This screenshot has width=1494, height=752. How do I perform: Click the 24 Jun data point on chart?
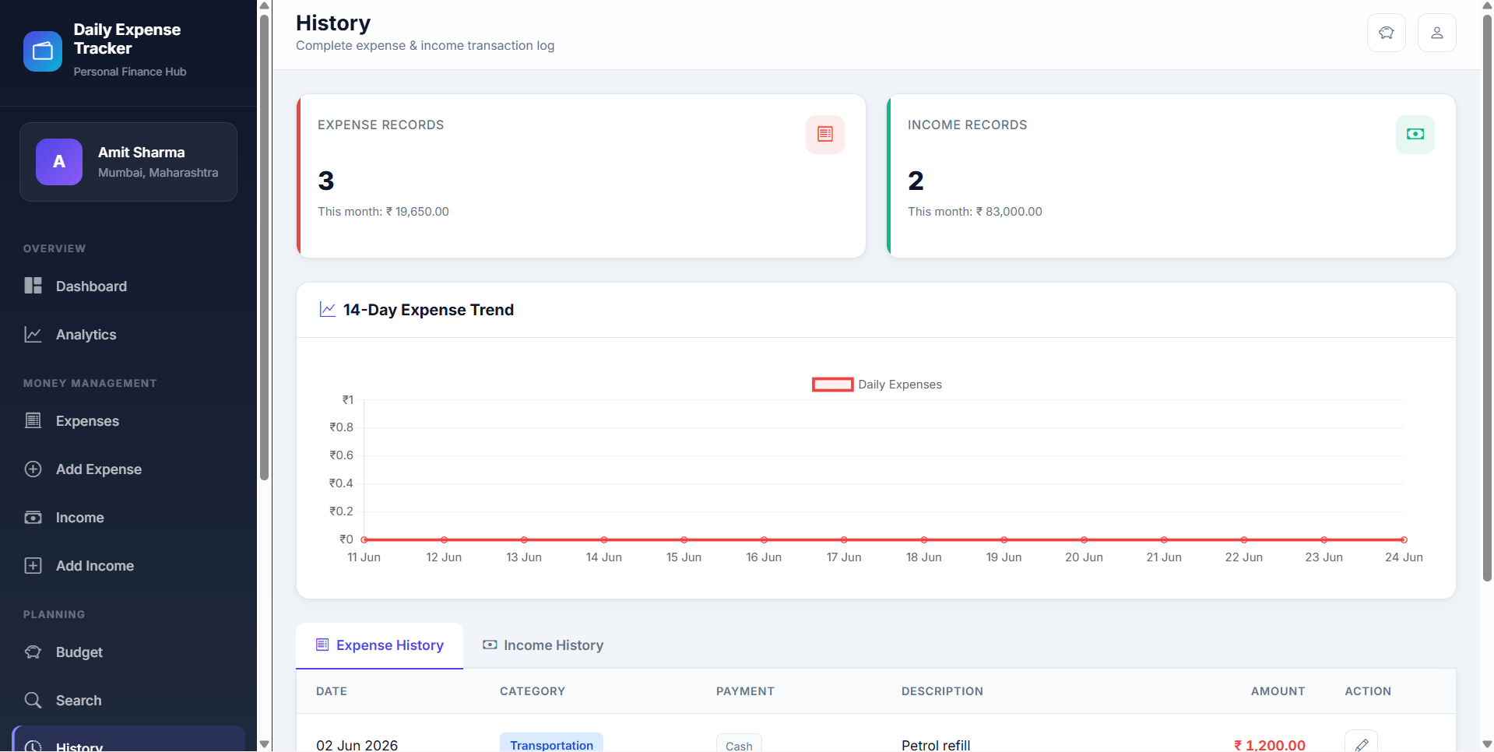pos(1404,539)
